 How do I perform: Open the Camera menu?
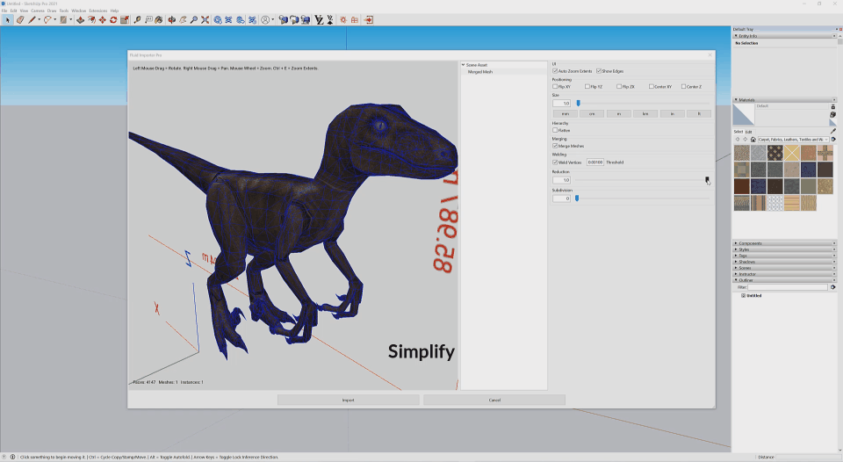pyautogui.click(x=38, y=11)
